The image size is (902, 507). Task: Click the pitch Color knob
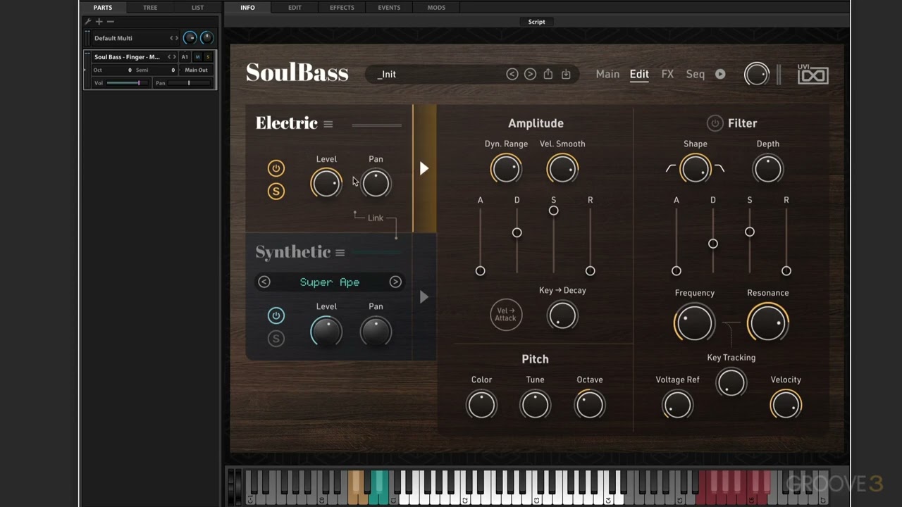click(482, 405)
